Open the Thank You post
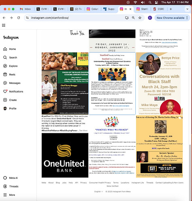This screenshot has height=201, width=192. coord(65,41)
